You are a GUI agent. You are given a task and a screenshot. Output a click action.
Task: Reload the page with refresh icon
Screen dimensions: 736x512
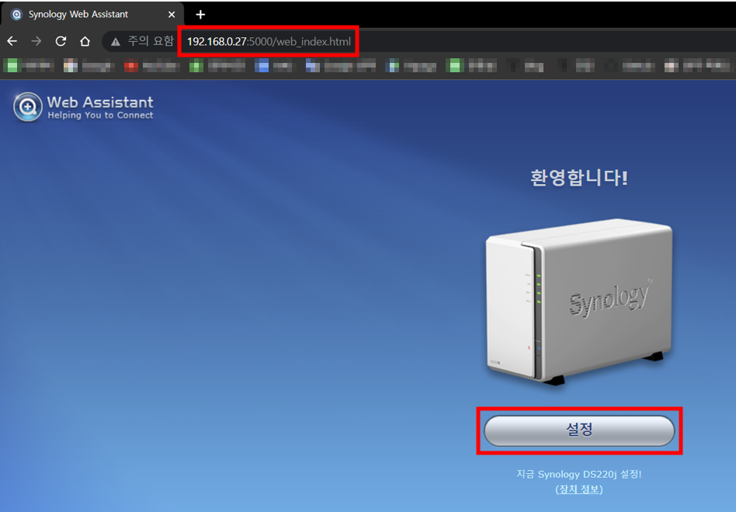tap(61, 41)
